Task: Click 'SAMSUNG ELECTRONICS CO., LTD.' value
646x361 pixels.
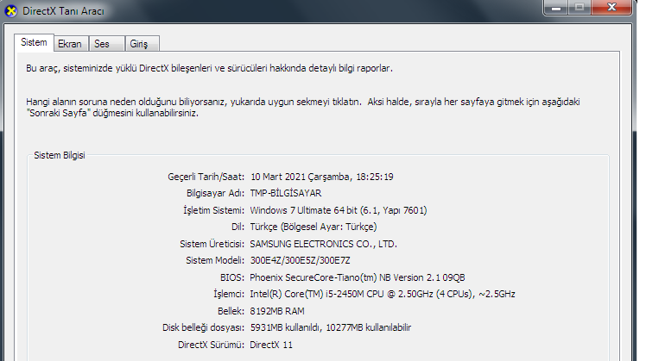Action: click(x=323, y=244)
